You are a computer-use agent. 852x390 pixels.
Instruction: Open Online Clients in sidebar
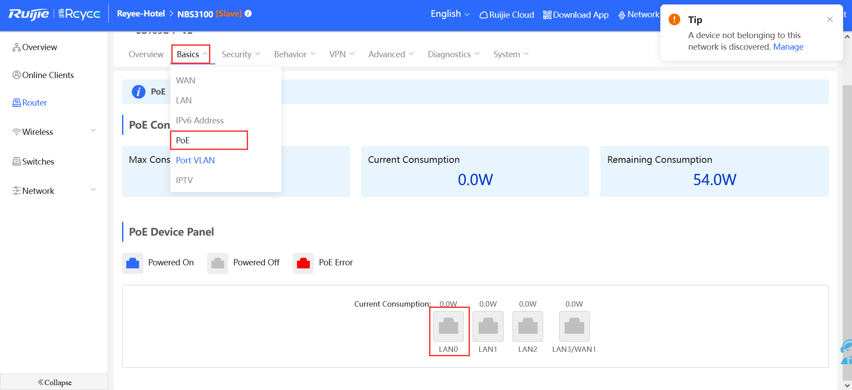coord(43,75)
